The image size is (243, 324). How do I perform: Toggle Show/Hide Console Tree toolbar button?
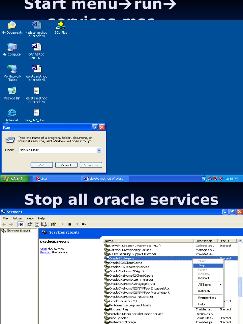(x=21, y=224)
